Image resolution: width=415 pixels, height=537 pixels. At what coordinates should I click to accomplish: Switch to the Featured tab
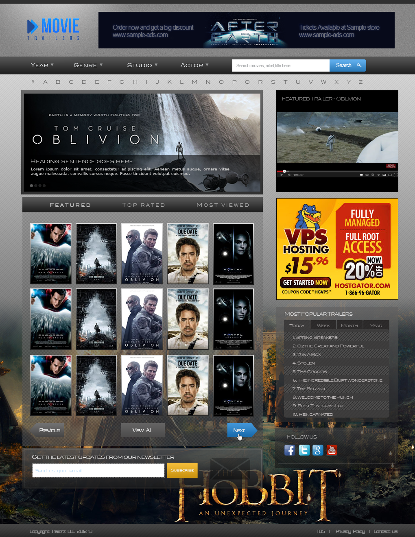[70, 205]
